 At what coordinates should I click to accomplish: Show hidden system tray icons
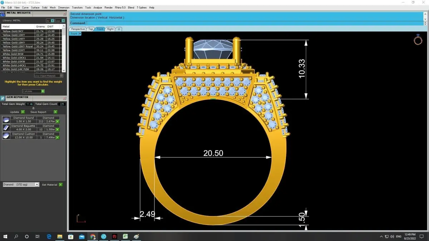coord(381,237)
